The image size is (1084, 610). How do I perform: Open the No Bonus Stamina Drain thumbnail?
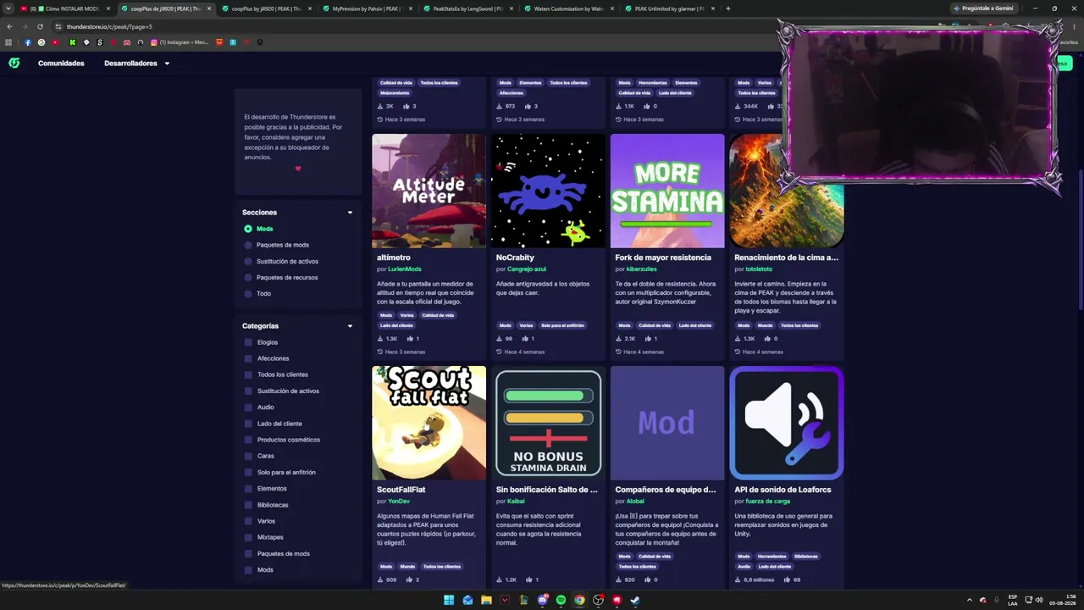549,423
